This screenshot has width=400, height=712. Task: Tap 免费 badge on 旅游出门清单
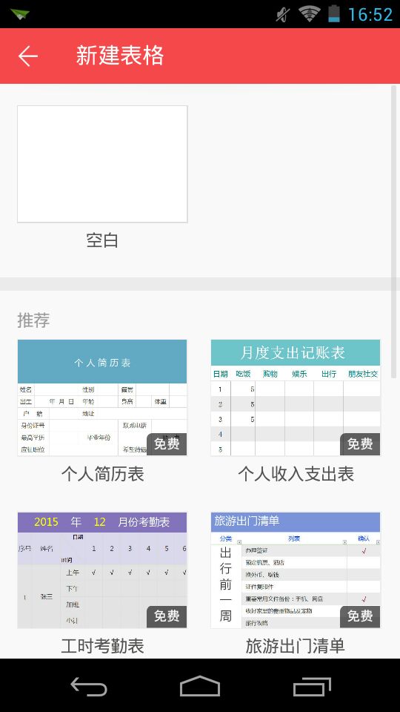(x=360, y=616)
